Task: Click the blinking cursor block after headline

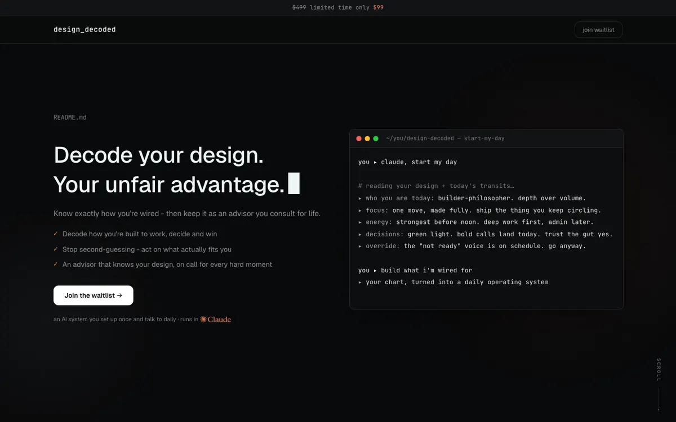Action: pos(294,183)
